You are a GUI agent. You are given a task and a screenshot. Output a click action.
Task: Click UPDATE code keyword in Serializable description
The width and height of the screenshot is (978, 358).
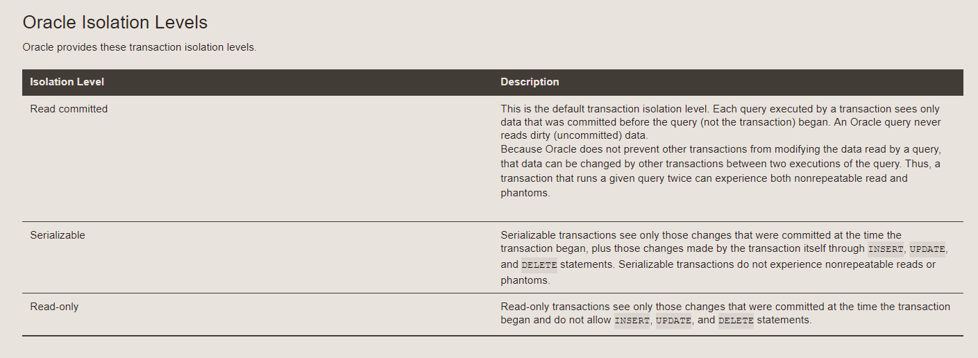tap(927, 249)
